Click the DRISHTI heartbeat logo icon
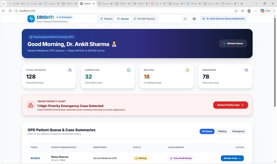This screenshot has width=277, height=164. pos(31,18)
